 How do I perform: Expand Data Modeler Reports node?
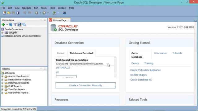(x=2, y=83)
